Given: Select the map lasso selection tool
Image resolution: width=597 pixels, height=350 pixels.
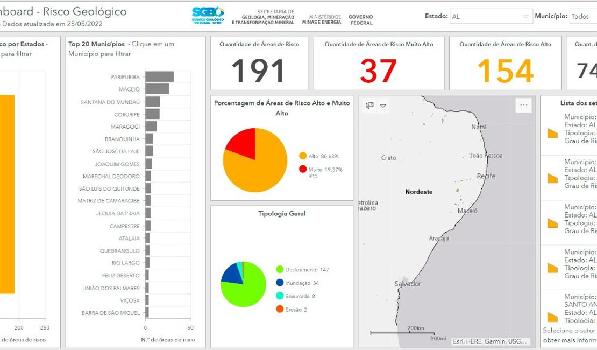Looking at the screenshot, I should point(369,106).
